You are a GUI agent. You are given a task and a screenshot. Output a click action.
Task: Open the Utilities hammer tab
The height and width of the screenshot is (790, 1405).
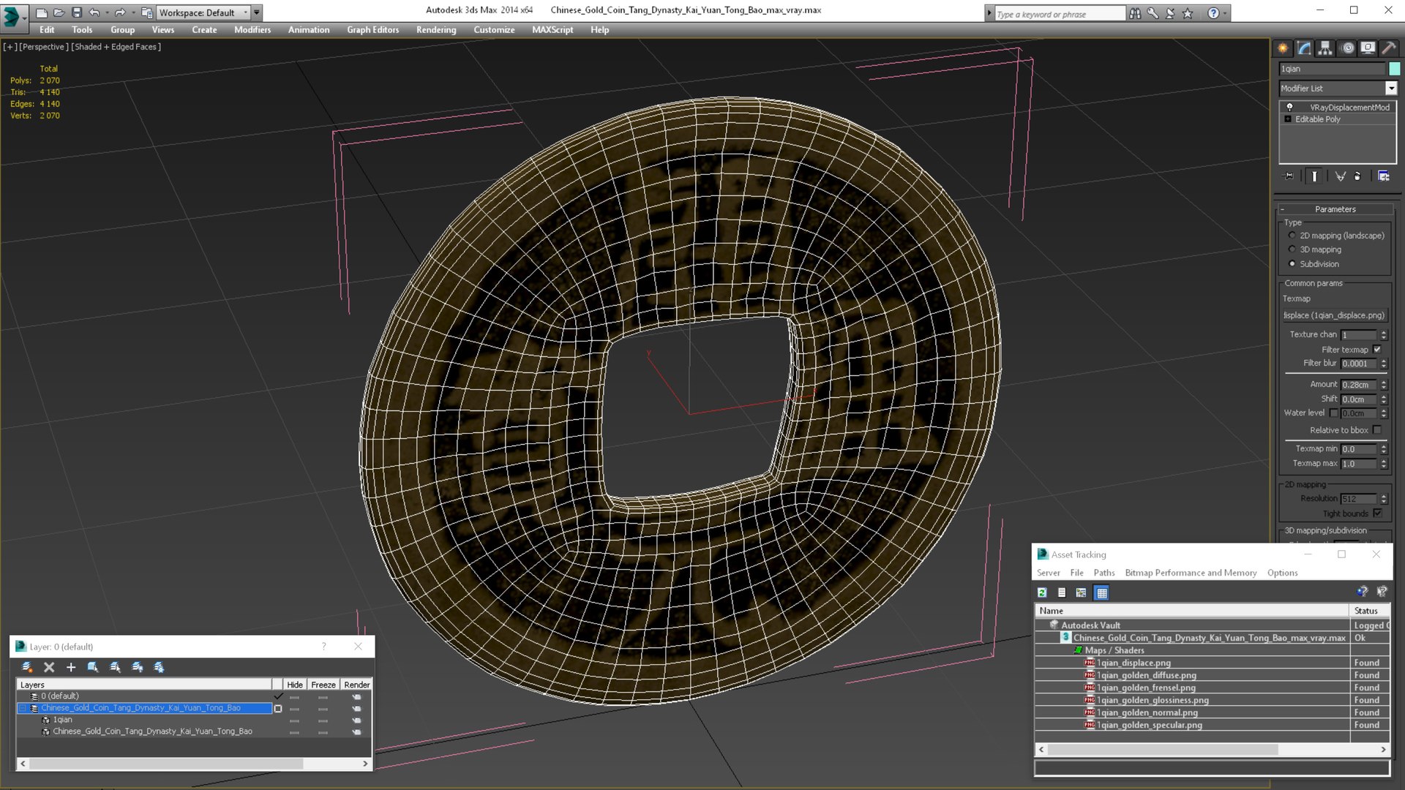(x=1388, y=48)
